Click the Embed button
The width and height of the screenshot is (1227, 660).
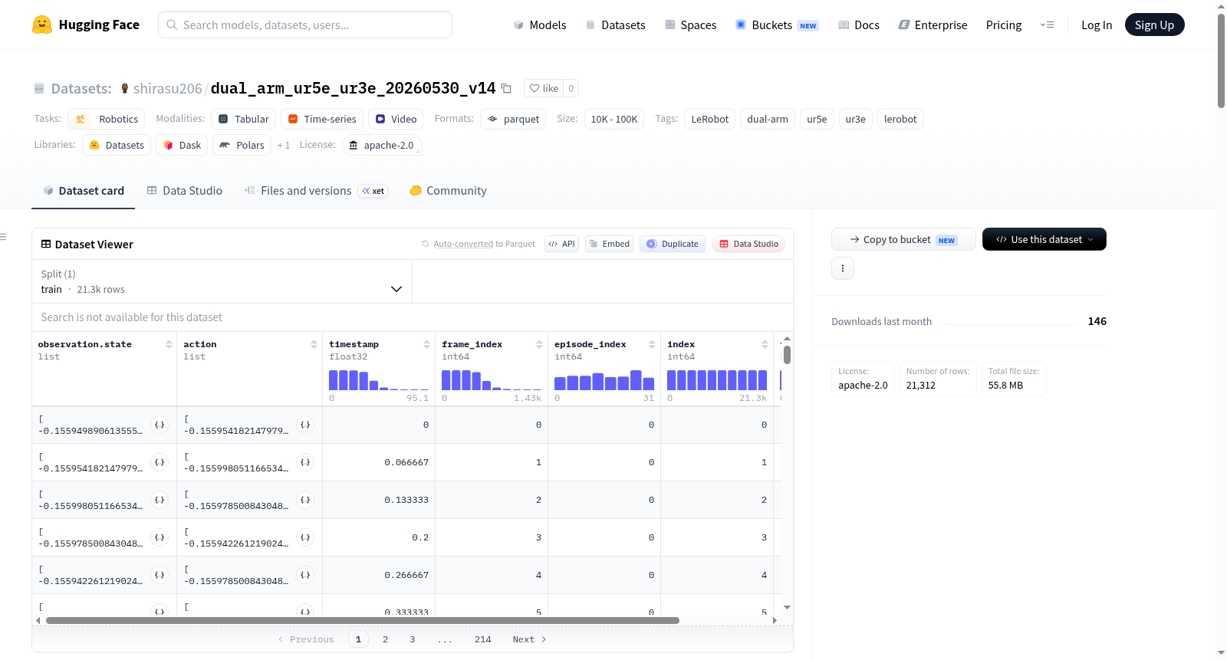click(x=610, y=244)
